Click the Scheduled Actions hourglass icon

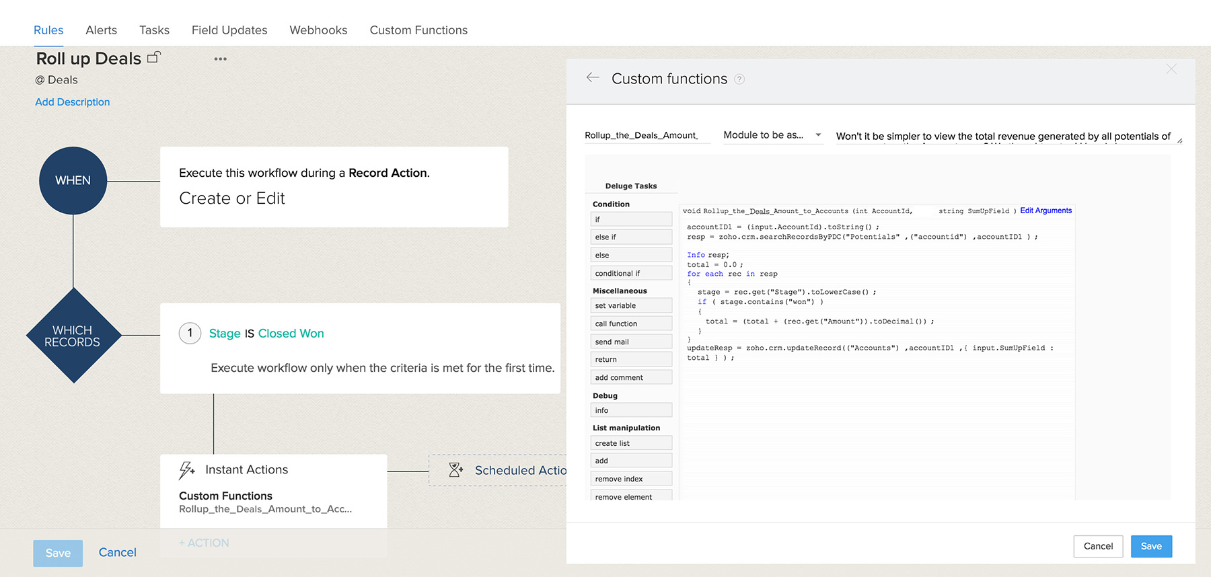click(x=455, y=470)
